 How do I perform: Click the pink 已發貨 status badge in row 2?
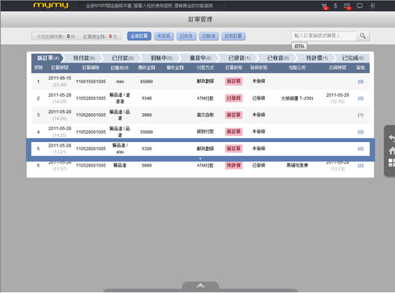coord(233,98)
